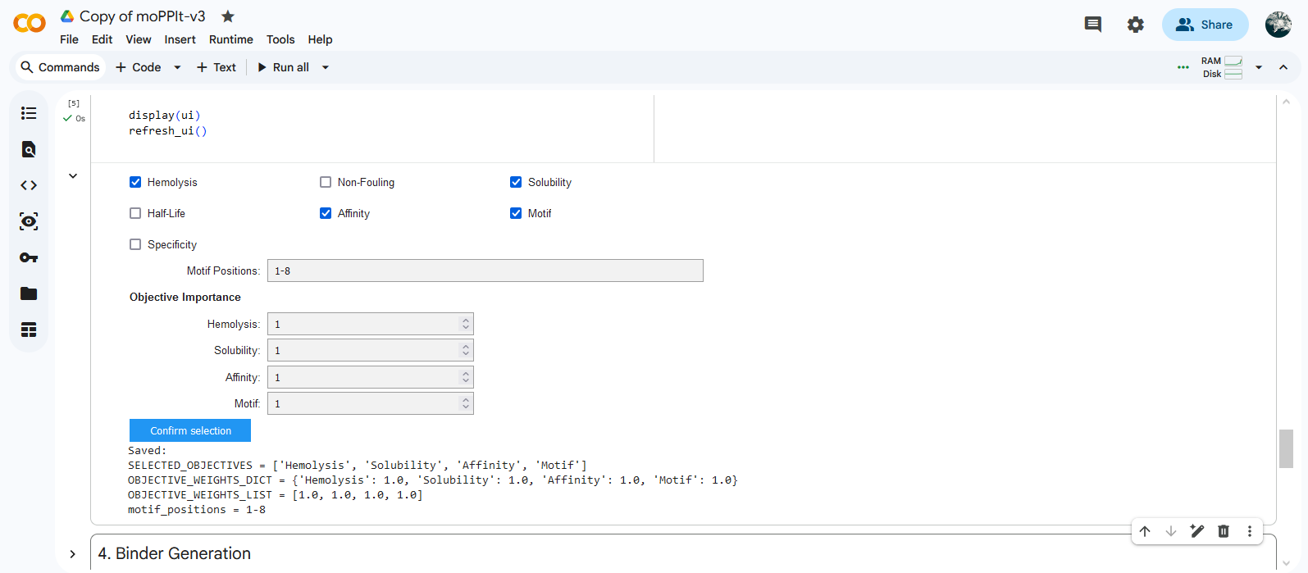Uncheck the Hemolysis checkbox
Viewport: 1308px width, 573px height.
[135, 182]
